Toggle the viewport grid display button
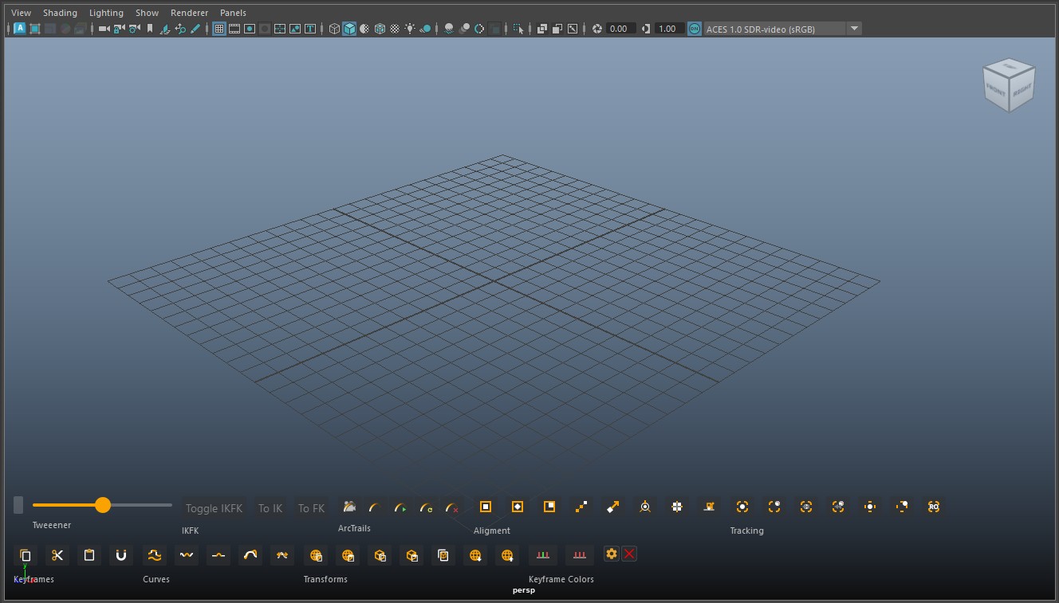 pos(219,29)
